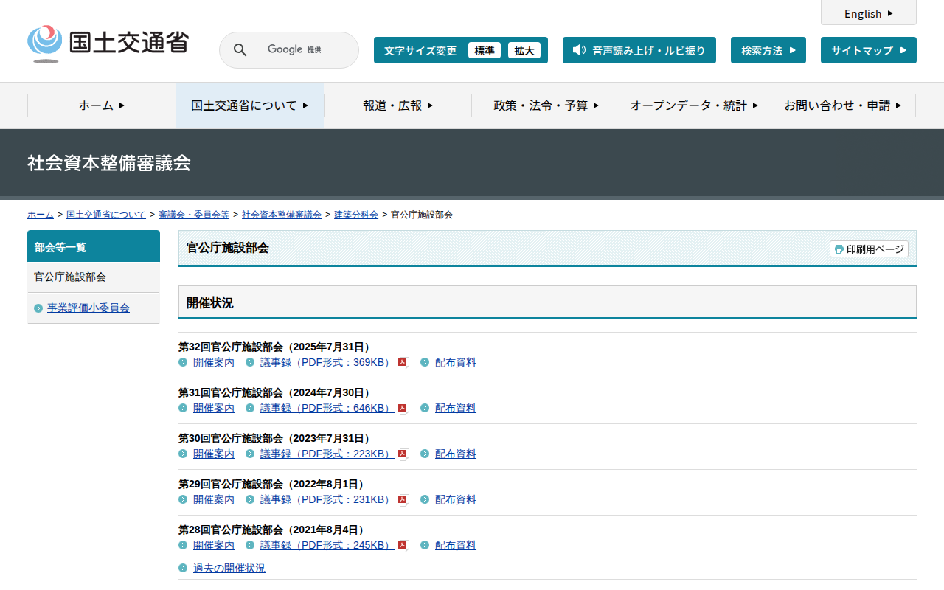Image resolution: width=944 pixels, height=590 pixels.
Task: Set text size to 標準
Action: [484, 50]
